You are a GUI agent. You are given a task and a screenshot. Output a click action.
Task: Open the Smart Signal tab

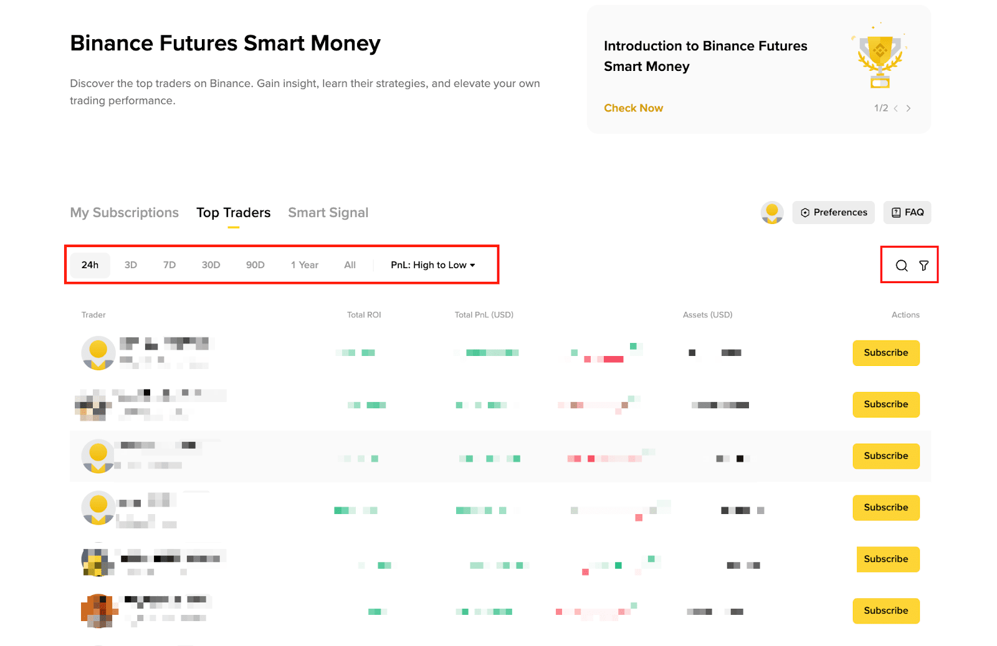328,213
